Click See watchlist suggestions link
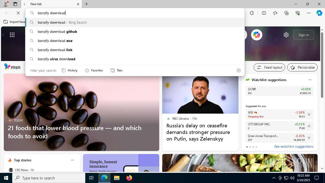The height and width of the screenshot is (183, 325). coord(294,146)
